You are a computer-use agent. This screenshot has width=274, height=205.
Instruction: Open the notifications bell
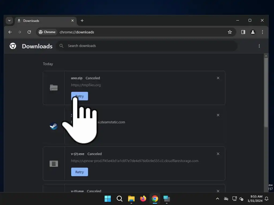click(x=267, y=199)
